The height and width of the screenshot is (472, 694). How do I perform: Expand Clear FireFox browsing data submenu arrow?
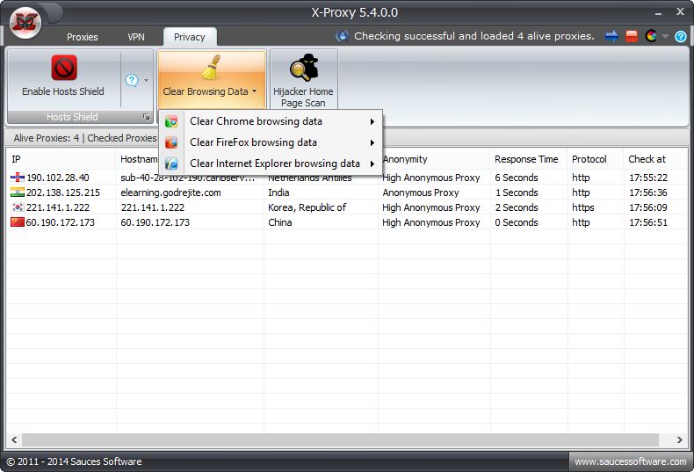372,142
